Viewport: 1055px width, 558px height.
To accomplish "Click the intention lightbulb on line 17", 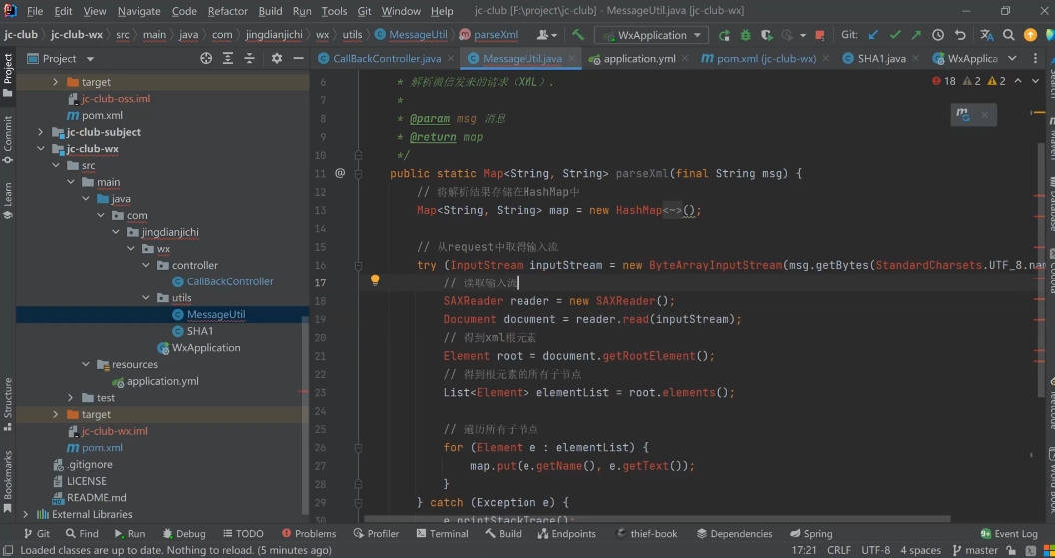I will click(375, 281).
